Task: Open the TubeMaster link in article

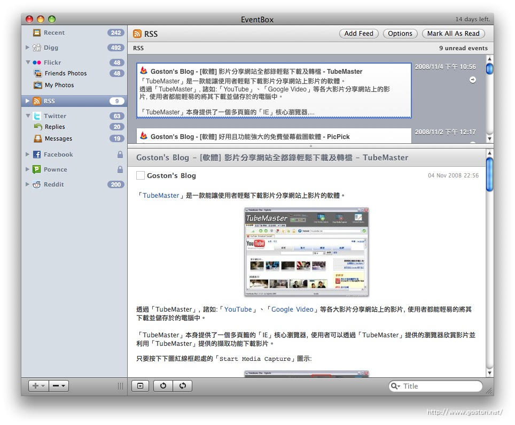Action: click(x=161, y=196)
